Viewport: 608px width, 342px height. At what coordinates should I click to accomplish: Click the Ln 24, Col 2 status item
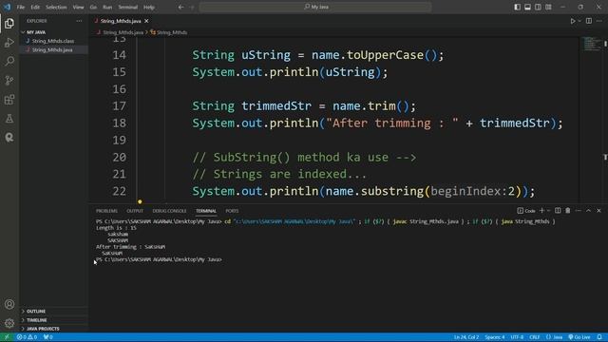(466, 337)
